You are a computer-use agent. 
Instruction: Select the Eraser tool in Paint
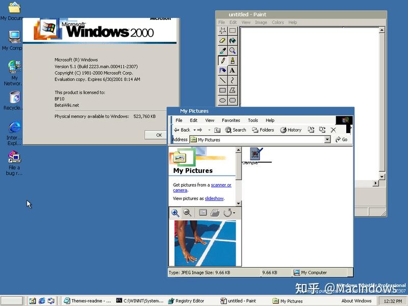(x=223, y=41)
